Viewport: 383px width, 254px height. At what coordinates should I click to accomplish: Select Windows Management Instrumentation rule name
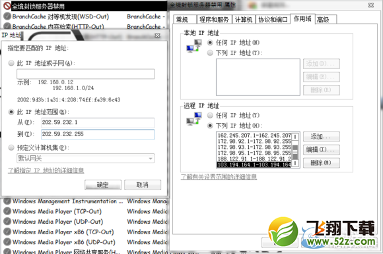click(67, 201)
